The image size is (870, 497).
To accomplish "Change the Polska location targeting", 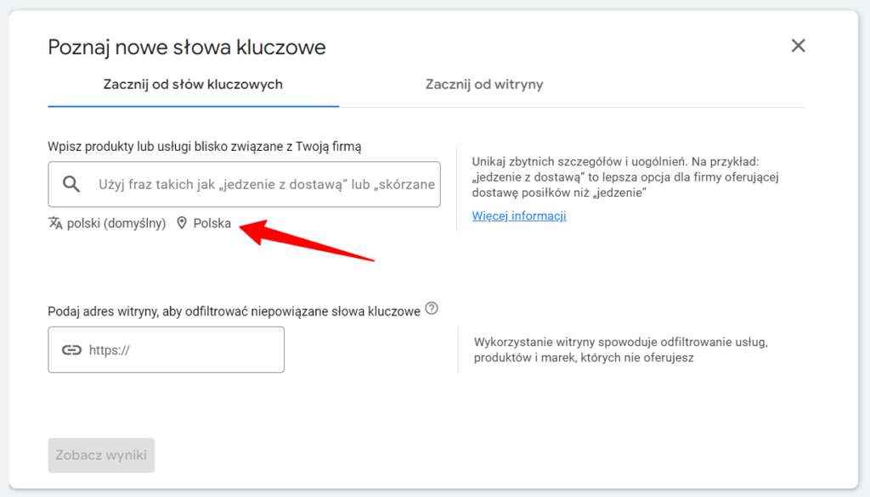I will [x=212, y=224].
